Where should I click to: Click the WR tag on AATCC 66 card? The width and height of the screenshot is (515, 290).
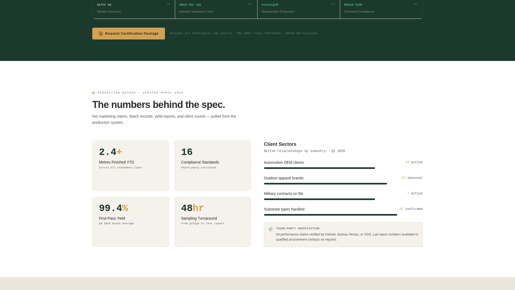pyautogui.click(x=168, y=4)
